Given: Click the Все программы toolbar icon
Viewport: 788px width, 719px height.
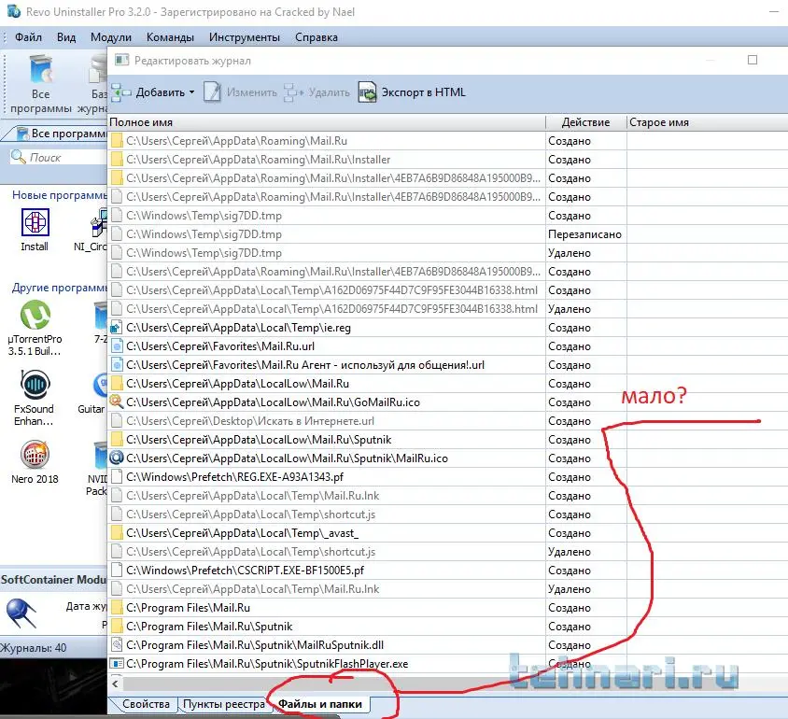Looking at the screenshot, I should click(x=41, y=82).
